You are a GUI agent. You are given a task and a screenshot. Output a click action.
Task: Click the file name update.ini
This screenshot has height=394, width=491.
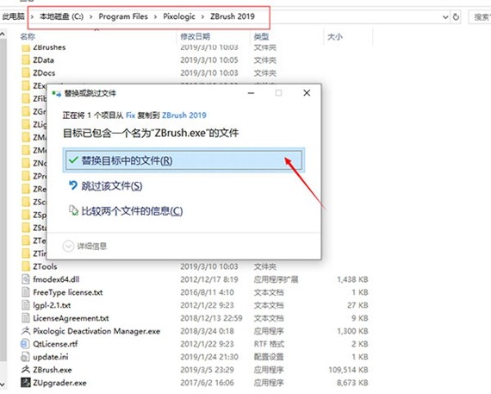pos(51,357)
